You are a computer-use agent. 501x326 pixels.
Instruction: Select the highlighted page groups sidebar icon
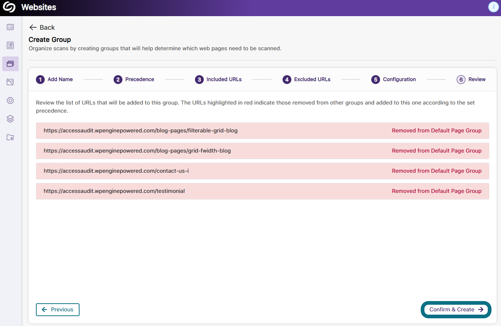coord(10,64)
